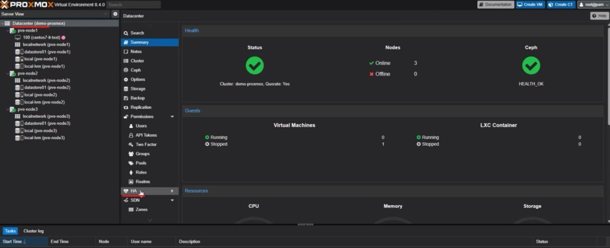Click the menu scroll-down chevron

pyautogui.click(x=150, y=220)
